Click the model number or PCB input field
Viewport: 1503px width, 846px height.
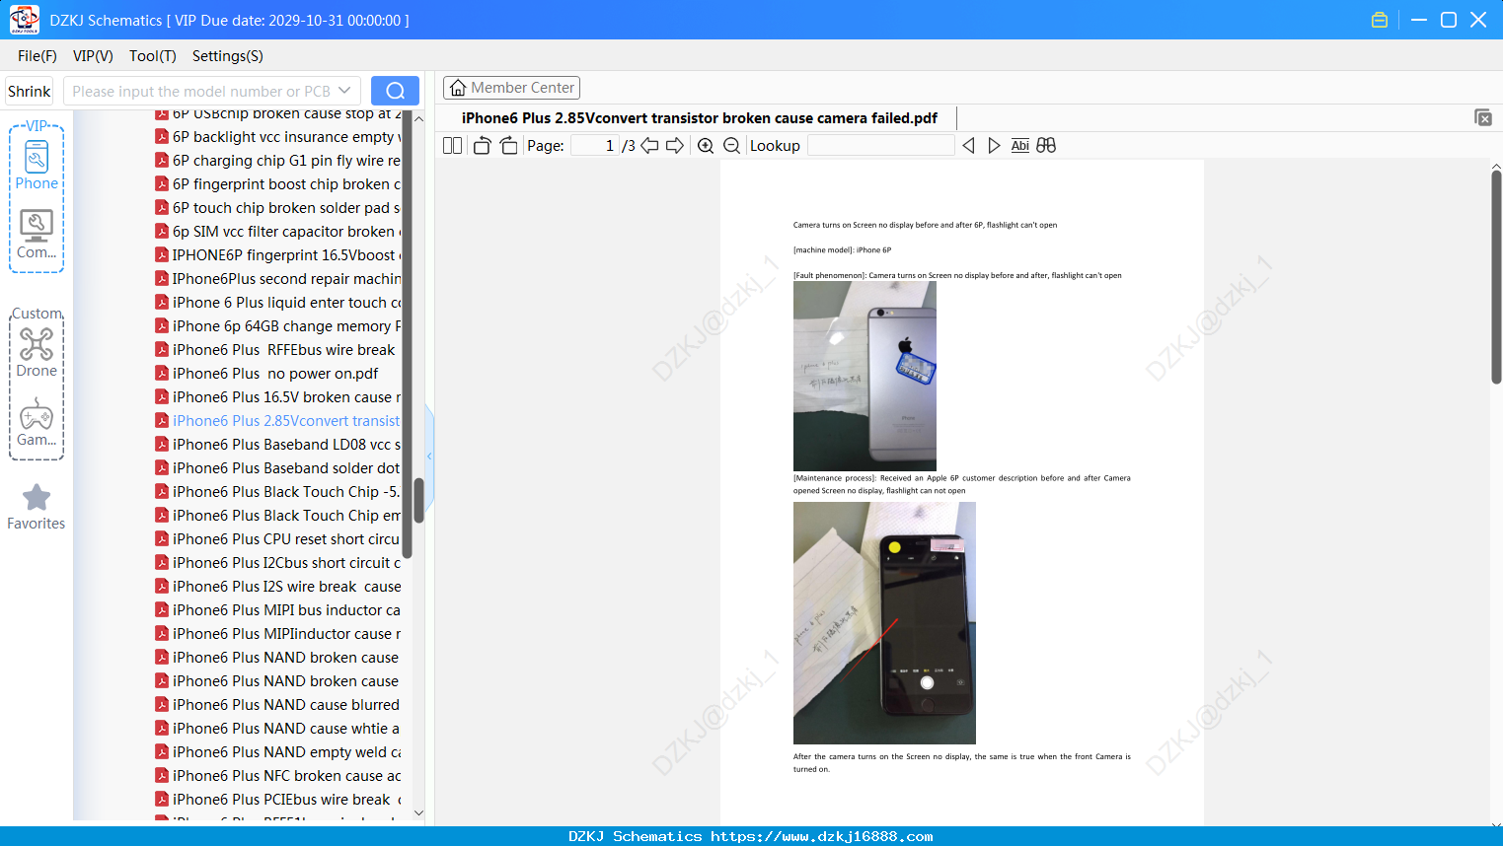[x=200, y=91]
